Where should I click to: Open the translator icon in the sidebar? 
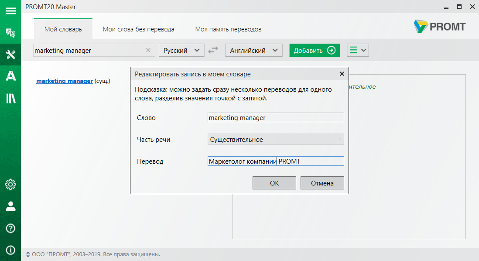click(x=10, y=32)
